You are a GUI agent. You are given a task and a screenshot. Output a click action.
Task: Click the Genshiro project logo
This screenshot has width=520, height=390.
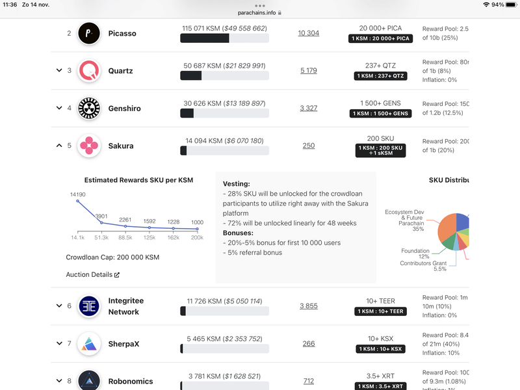tap(89, 108)
